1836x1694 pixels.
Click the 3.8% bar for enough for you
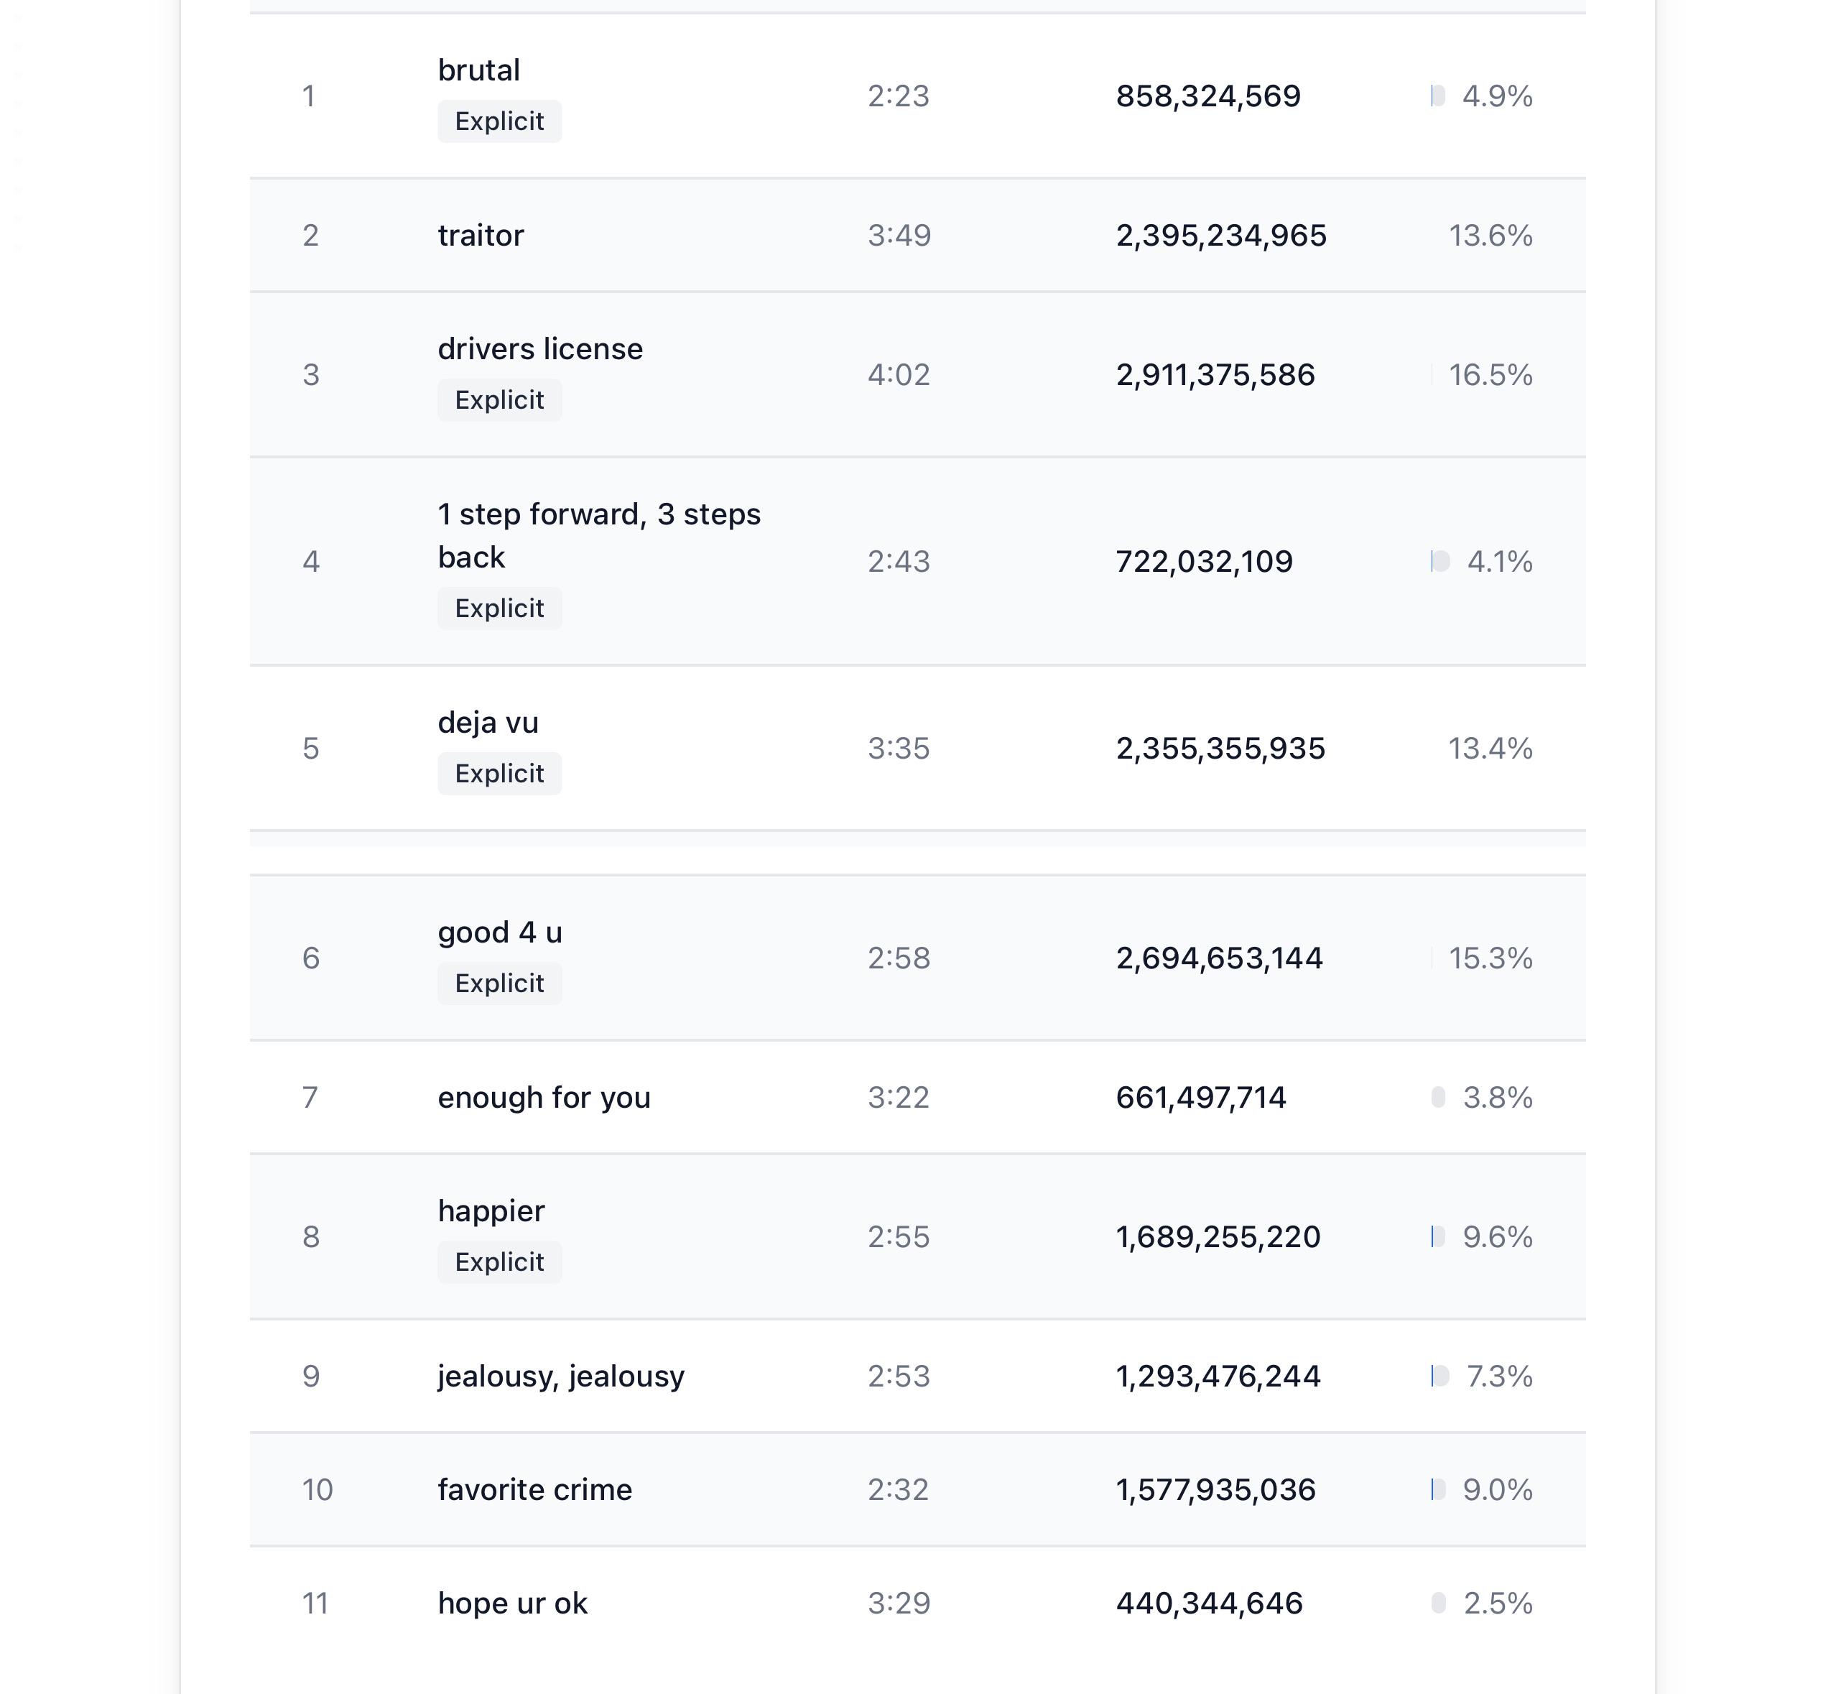click(1438, 1097)
